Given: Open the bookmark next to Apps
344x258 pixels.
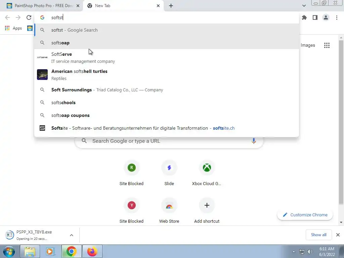Looking at the screenshot, I should point(30,28).
